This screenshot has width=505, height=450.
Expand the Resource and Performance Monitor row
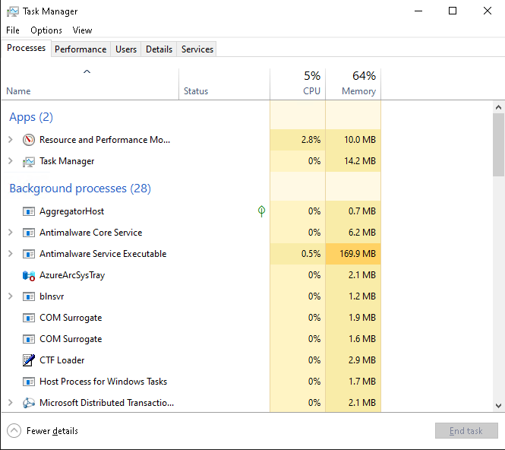click(x=10, y=140)
